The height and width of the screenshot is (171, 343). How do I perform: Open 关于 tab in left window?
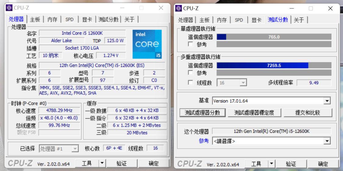[129, 19]
